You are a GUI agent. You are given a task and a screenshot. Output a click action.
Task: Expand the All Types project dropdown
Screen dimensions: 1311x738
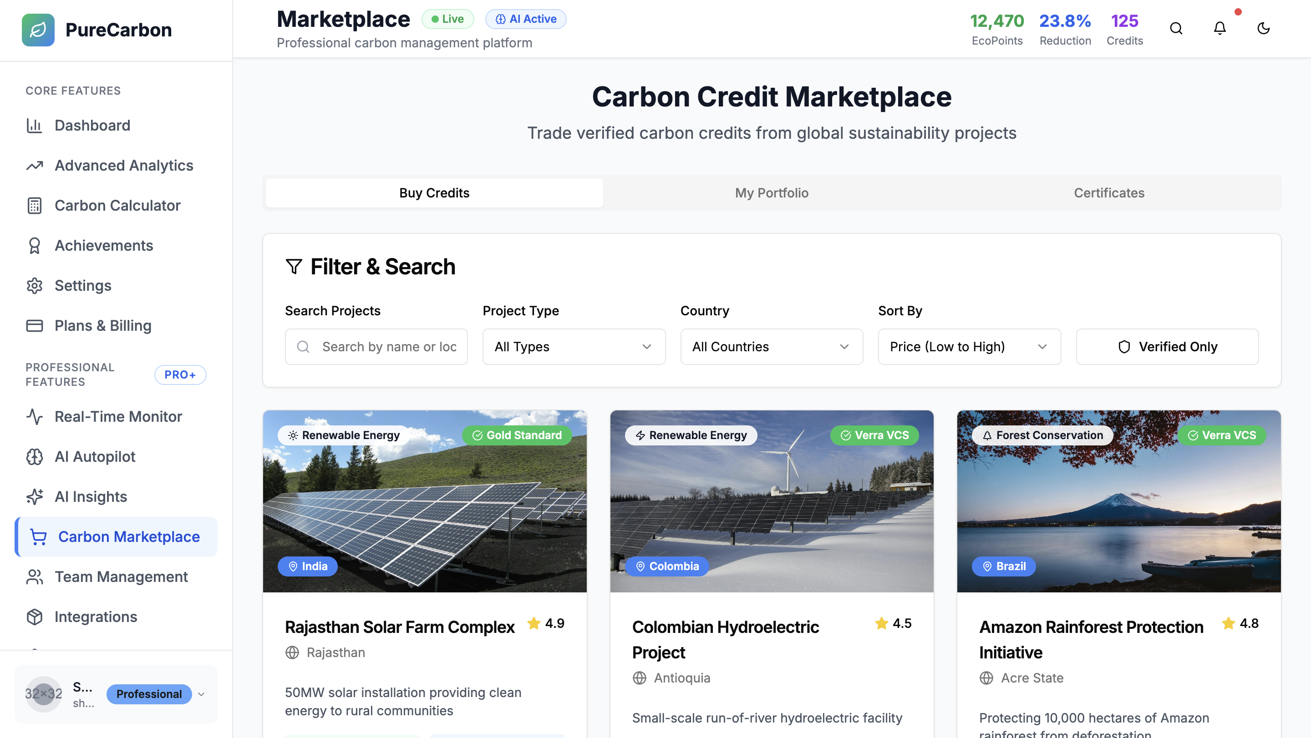pyautogui.click(x=574, y=346)
